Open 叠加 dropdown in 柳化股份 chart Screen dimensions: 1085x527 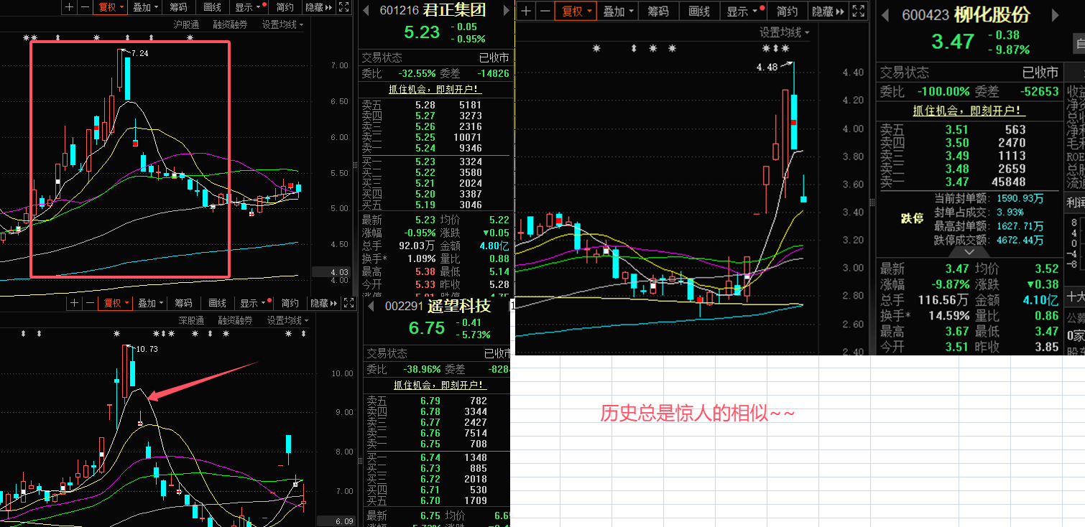(x=618, y=11)
